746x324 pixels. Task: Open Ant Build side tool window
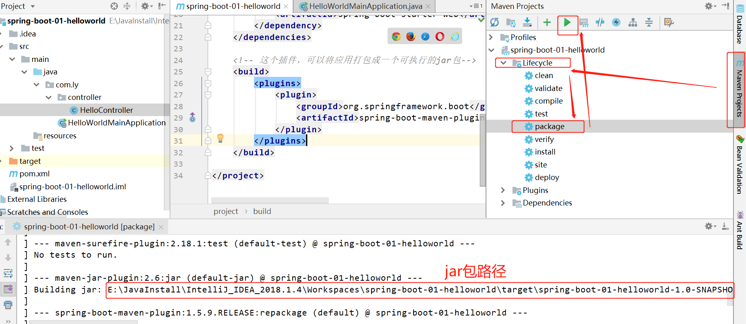(x=740, y=230)
